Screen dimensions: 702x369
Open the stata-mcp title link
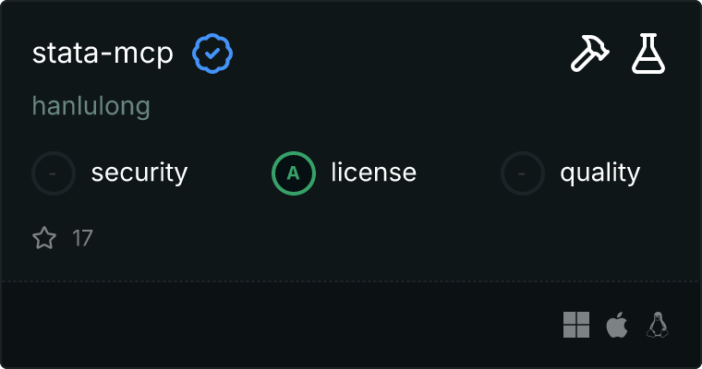click(x=103, y=54)
